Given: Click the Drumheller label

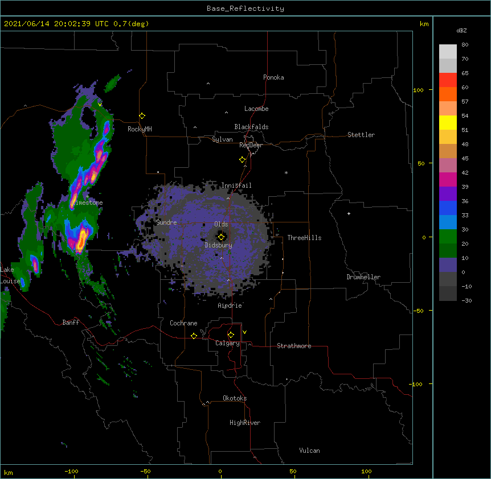Looking at the screenshot, I should (x=363, y=277).
